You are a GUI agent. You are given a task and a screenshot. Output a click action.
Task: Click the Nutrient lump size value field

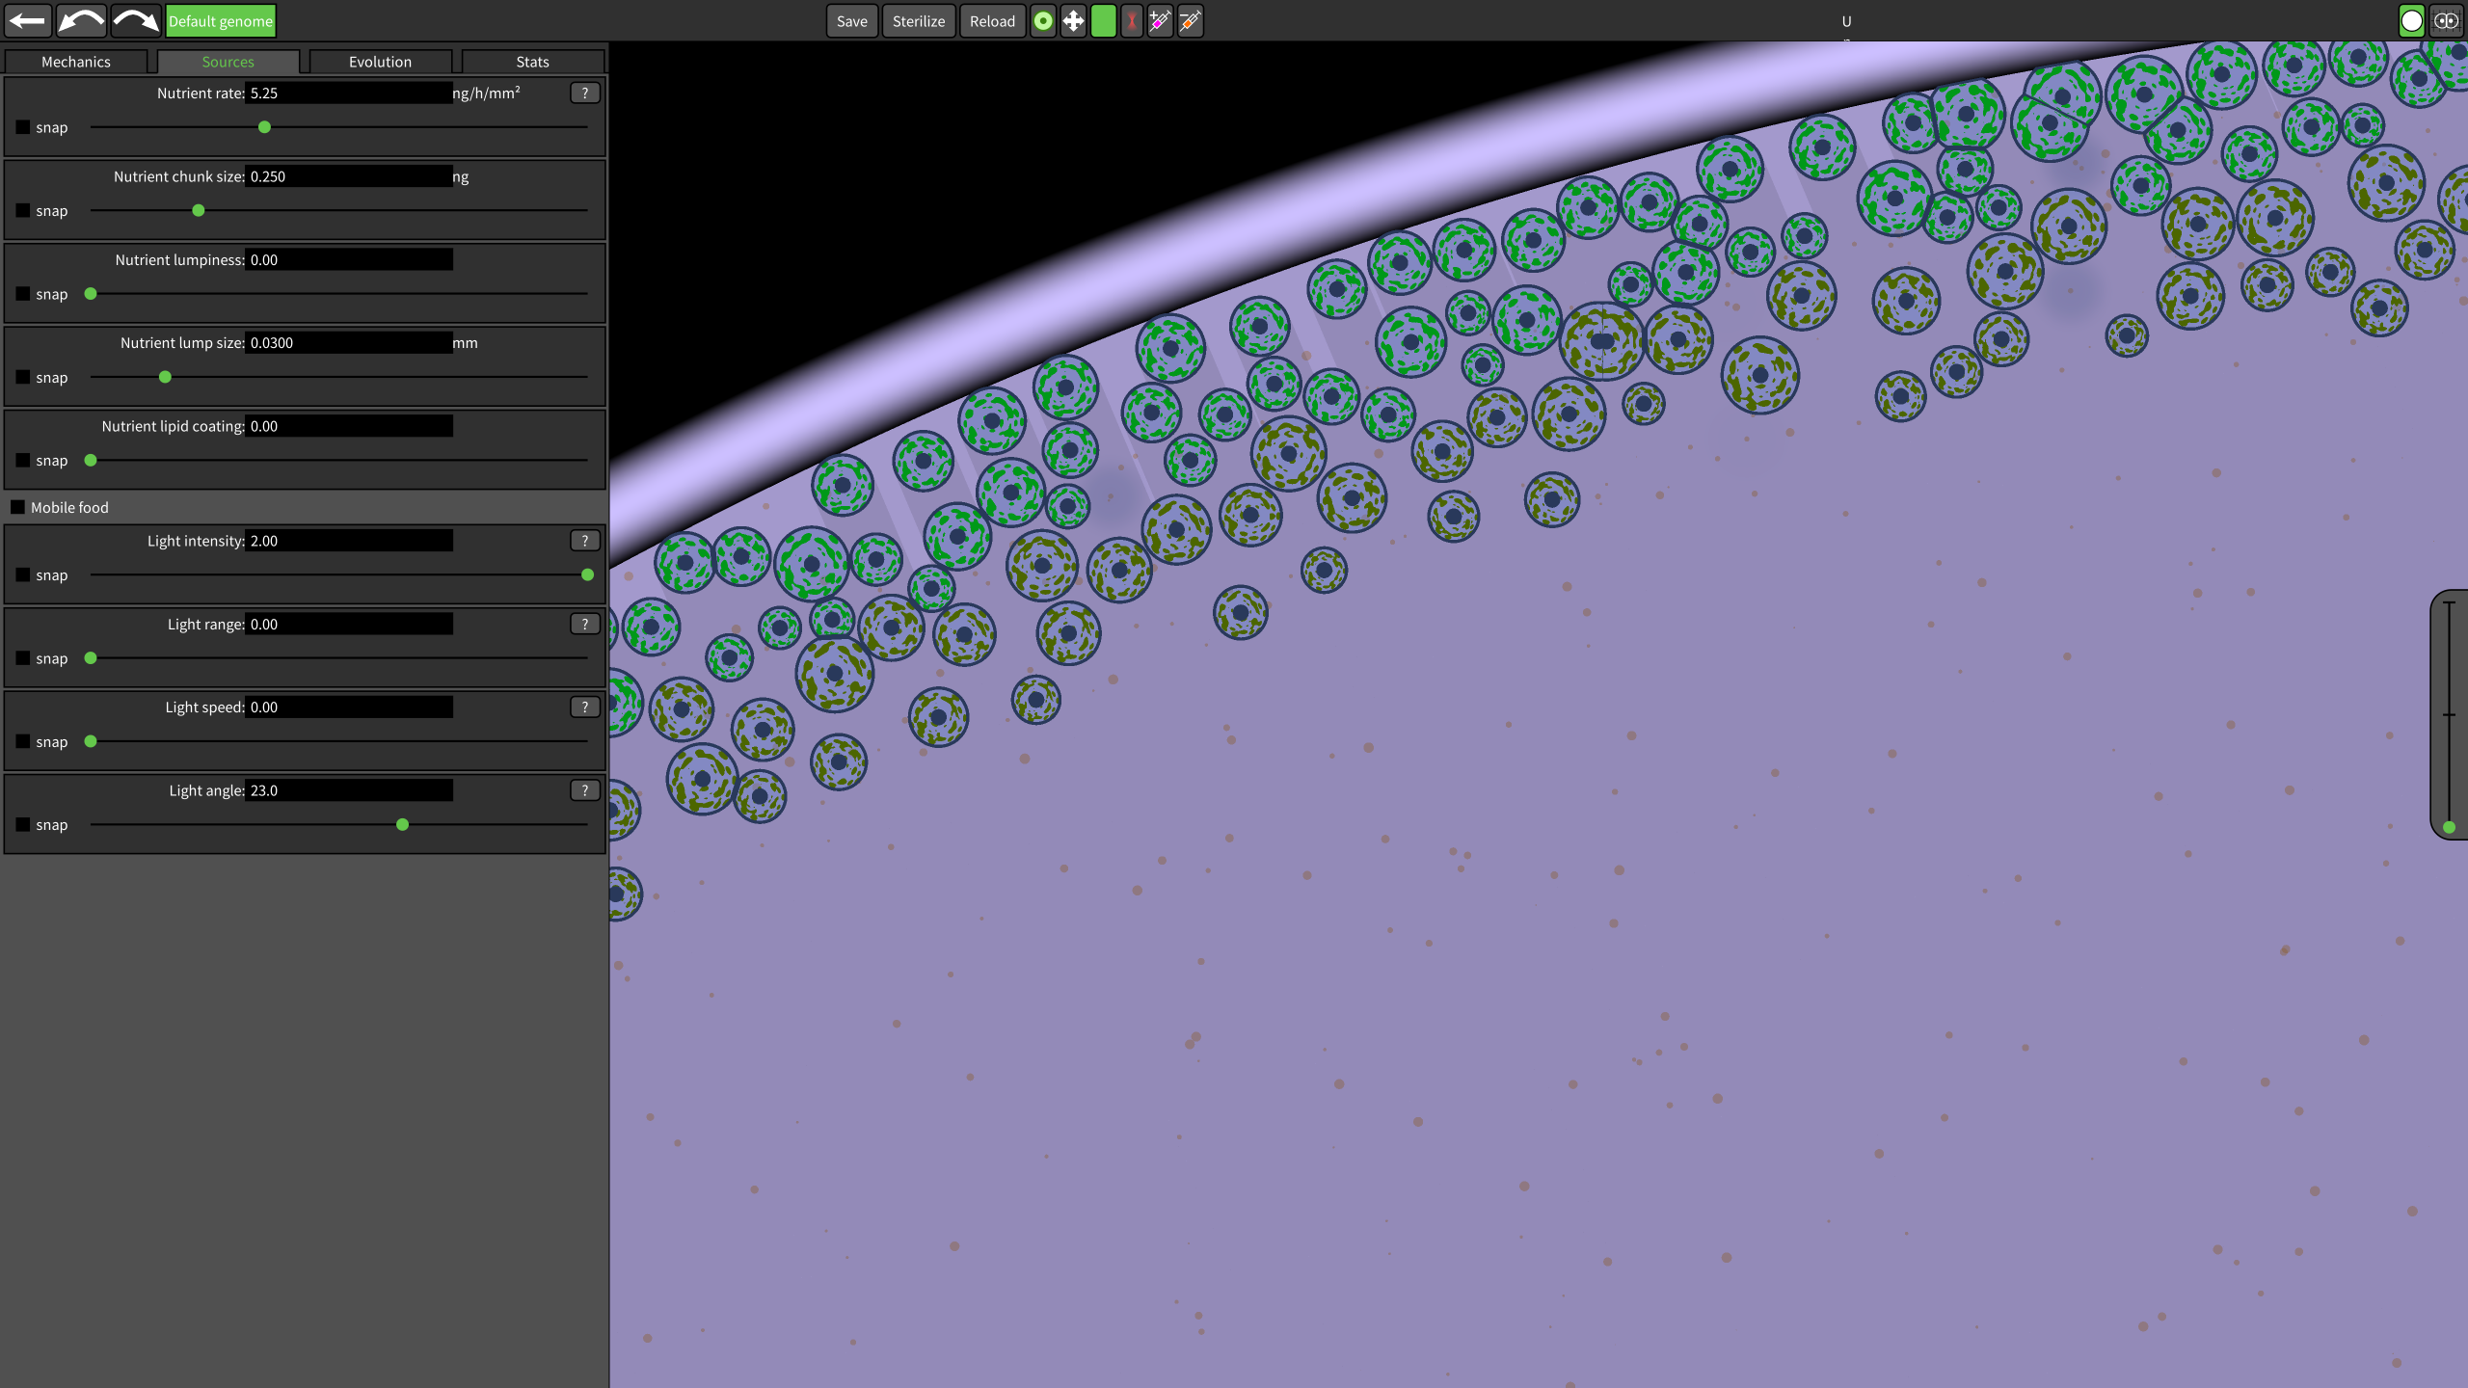(x=349, y=342)
